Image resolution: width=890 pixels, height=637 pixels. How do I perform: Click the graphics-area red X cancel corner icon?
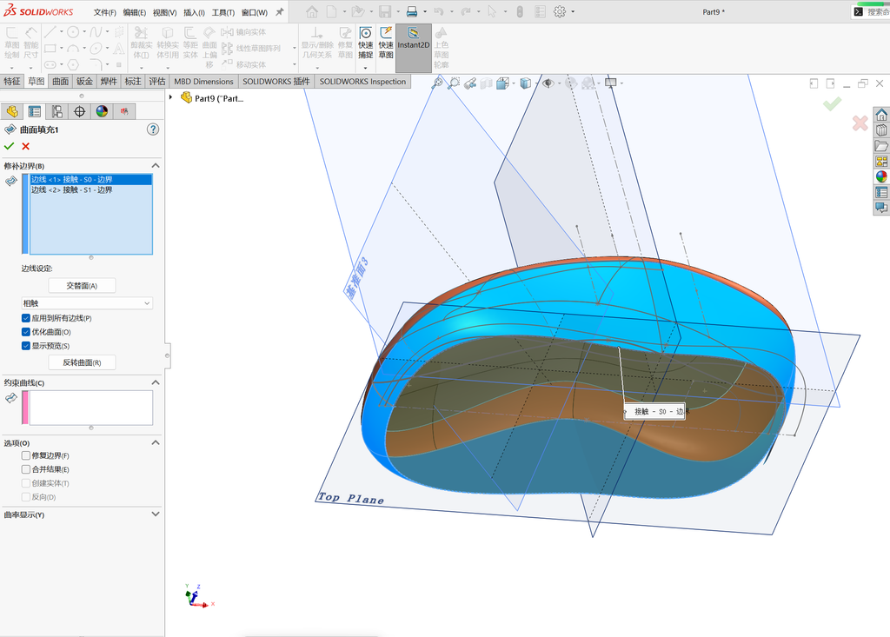[860, 123]
